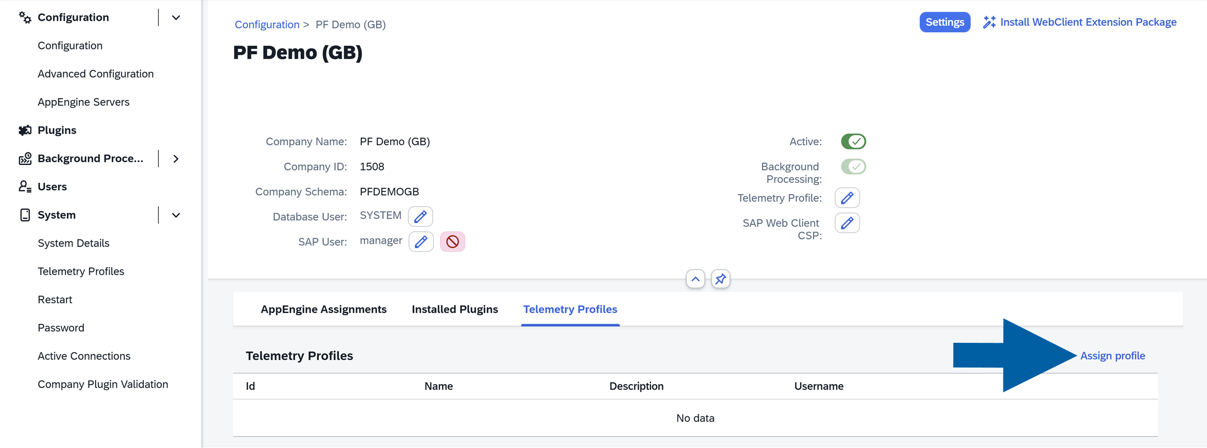1207x448 pixels.
Task: Click the company schema value PFDEMOGB
Action: click(x=389, y=192)
